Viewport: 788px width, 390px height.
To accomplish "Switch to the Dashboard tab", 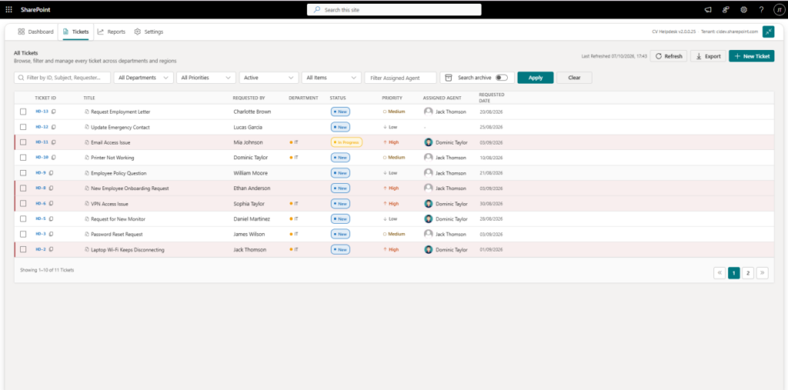I will pos(35,32).
